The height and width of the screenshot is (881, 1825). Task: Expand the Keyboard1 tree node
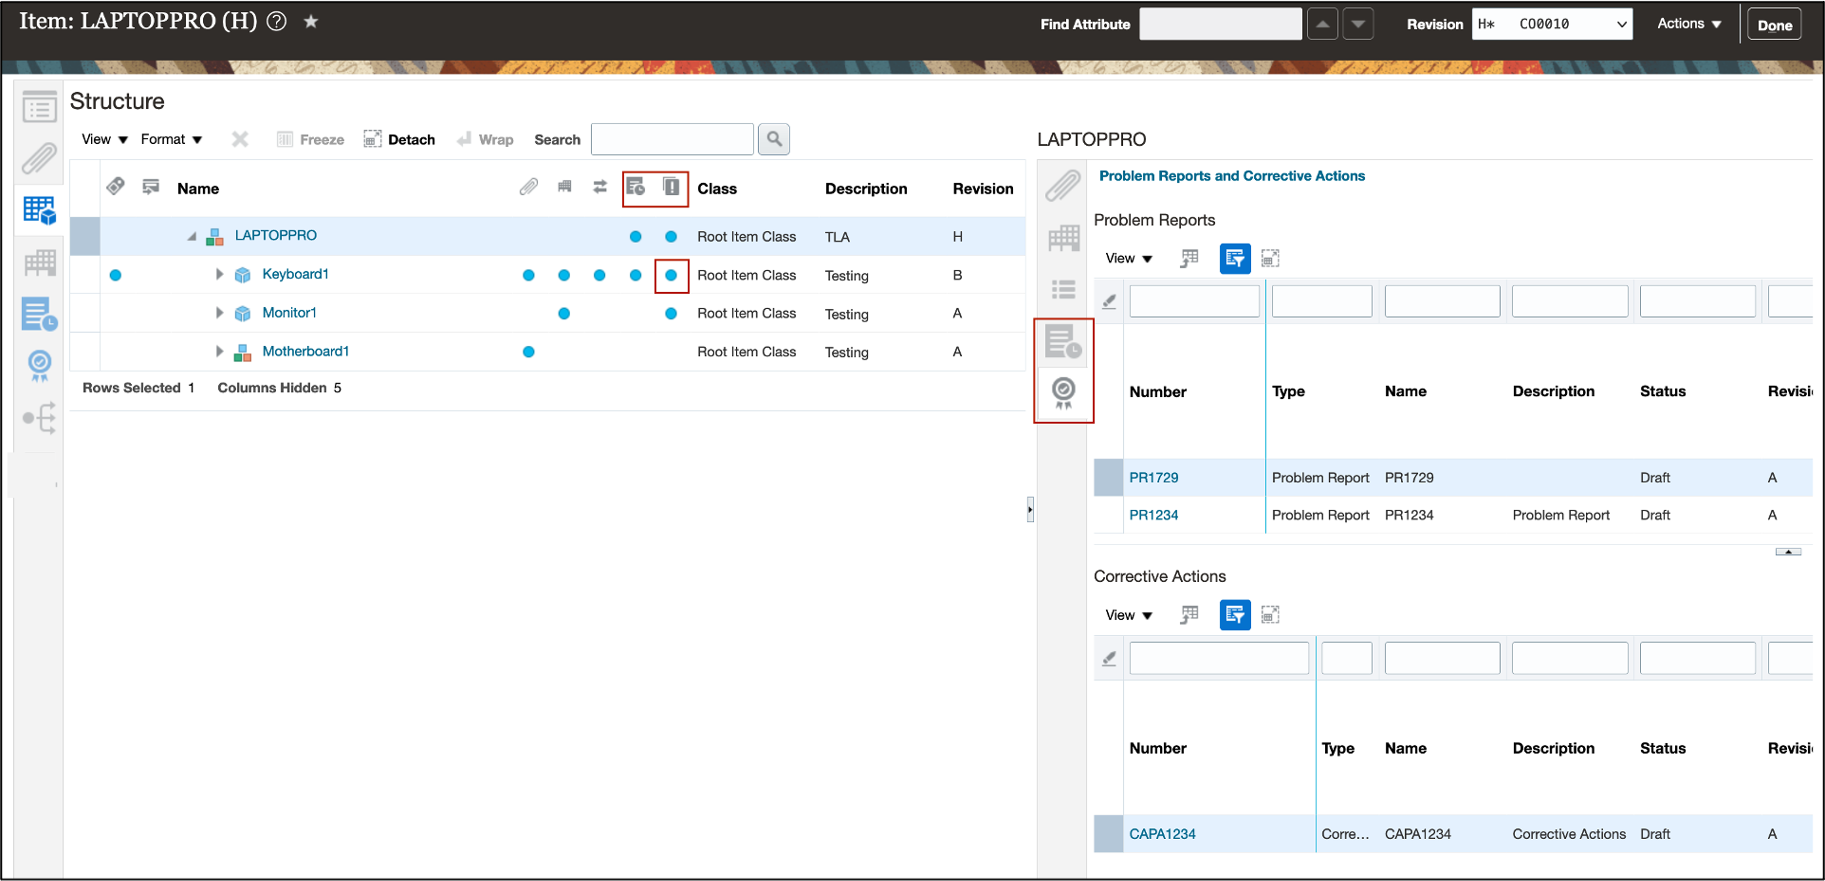220,275
